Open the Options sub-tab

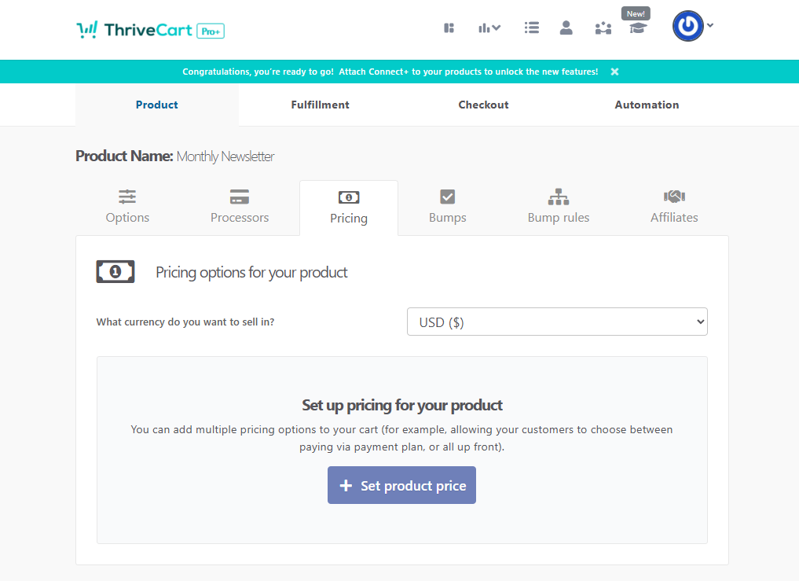click(x=127, y=207)
